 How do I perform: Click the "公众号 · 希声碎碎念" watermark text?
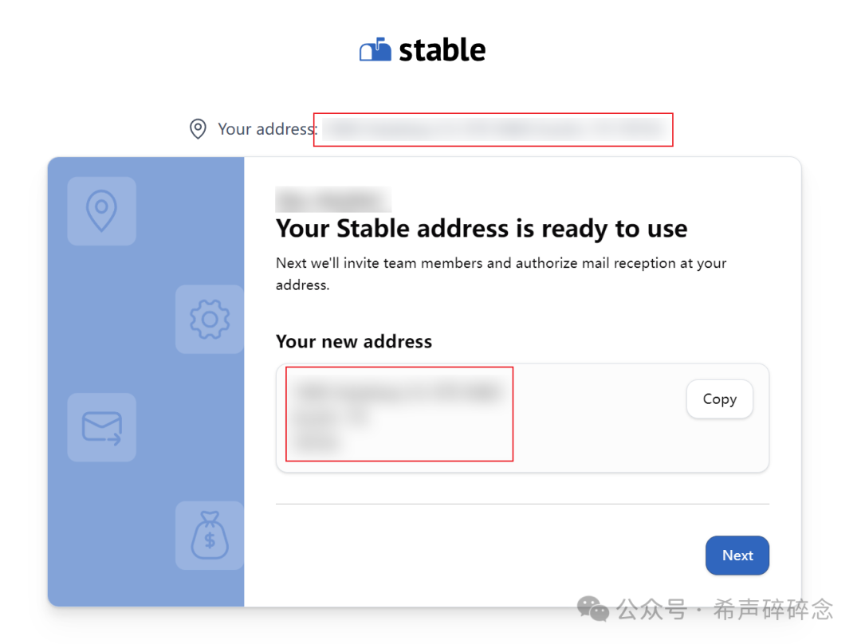click(x=725, y=610)
